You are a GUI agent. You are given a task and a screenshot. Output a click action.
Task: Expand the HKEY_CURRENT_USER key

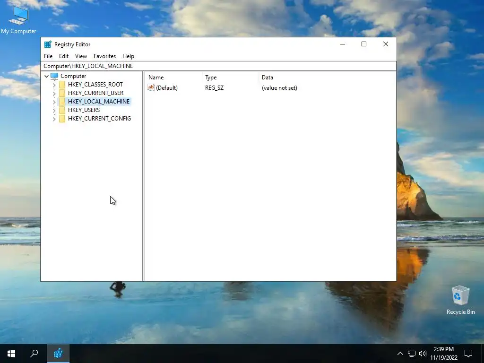pos(54,93)
